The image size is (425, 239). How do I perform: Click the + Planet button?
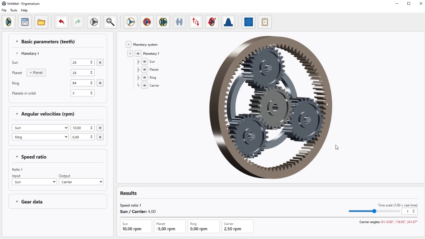coord(36,73)
